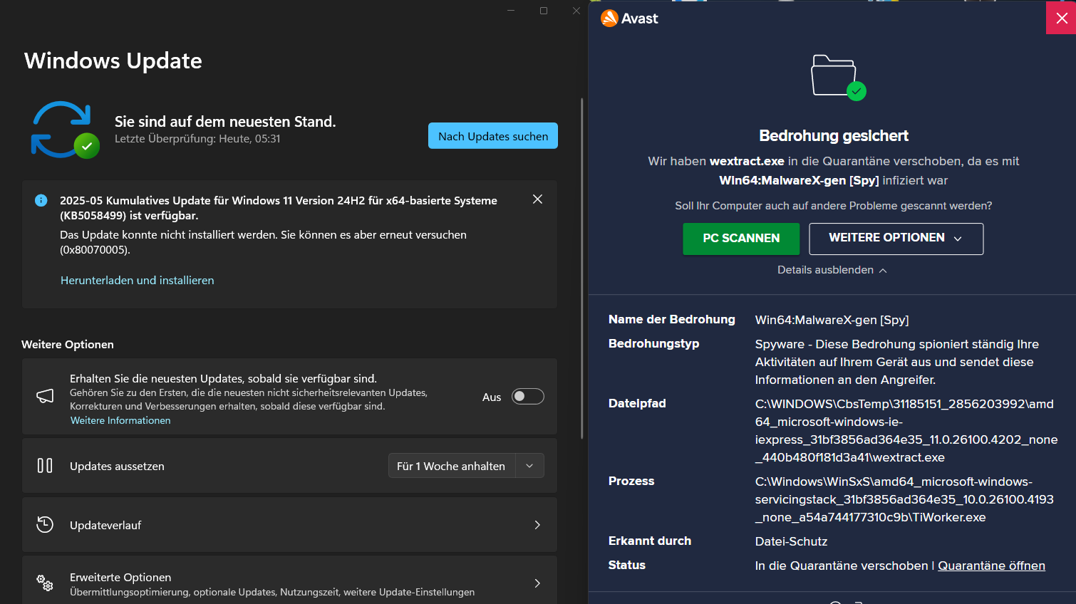This screenshot has width=1076, height=604.
Task: Click the Prozess TiWorker.exe path value
Action: 904,499
